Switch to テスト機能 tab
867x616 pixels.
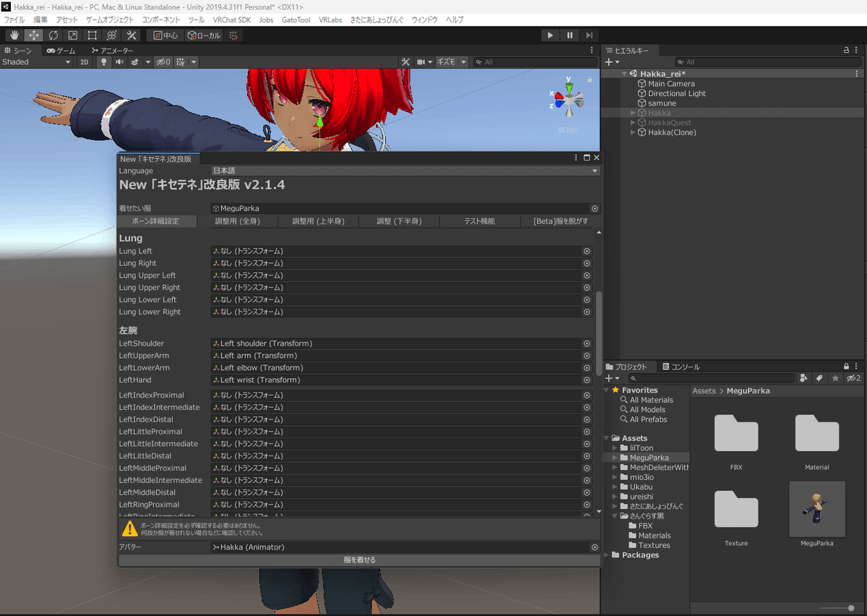(480, 221)
